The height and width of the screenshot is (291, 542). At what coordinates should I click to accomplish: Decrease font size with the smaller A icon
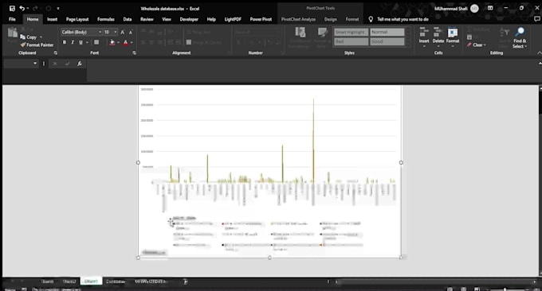click(131, 32)
